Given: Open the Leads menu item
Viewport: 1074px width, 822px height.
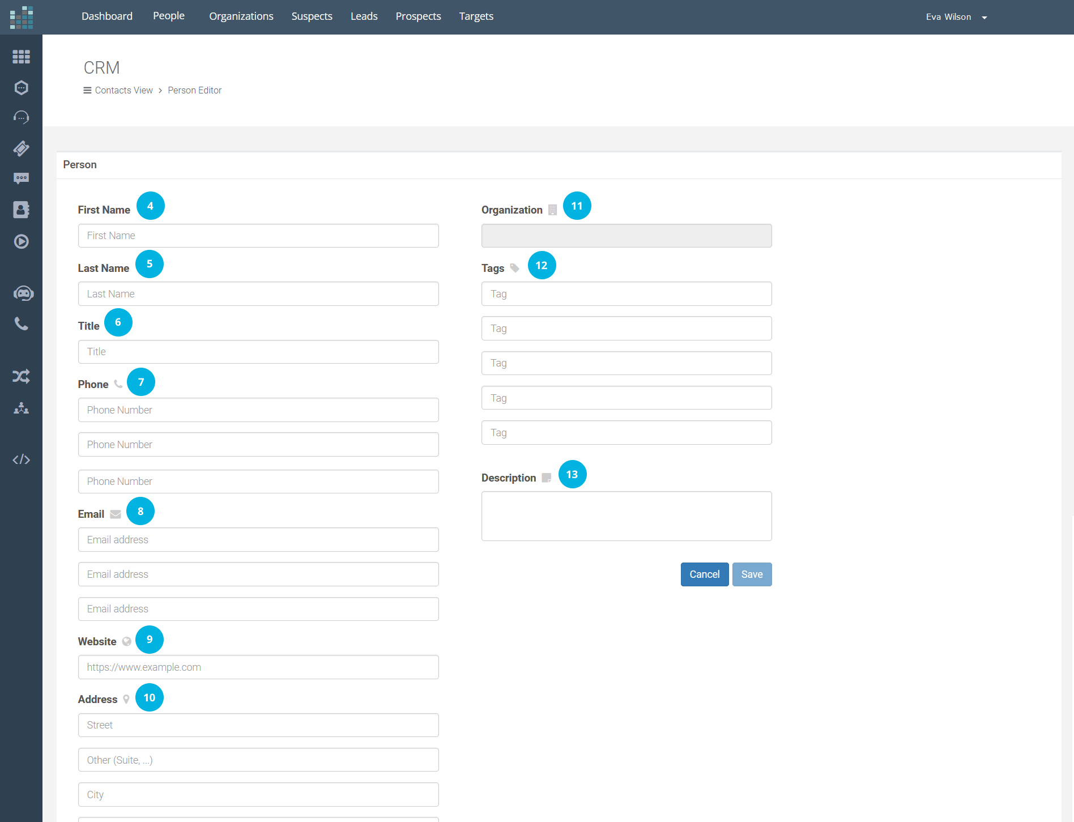Looking at the screenshot, I should (364, 16).
